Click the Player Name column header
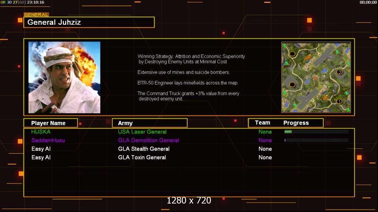The width and height of the screenshot is (378, 212). [51, 123]
